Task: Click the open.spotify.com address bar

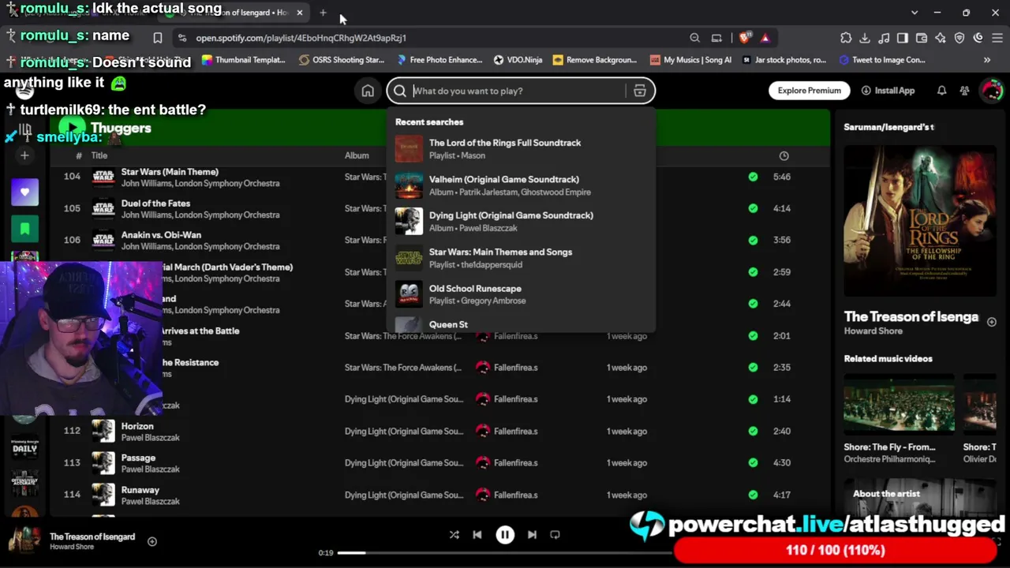Action: (301, 38)
